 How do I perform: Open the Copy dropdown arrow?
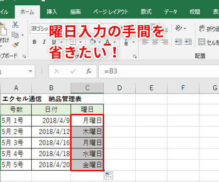[23, 35]
